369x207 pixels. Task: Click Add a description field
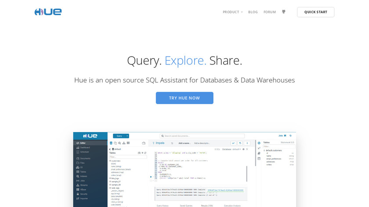coord(202,143)
